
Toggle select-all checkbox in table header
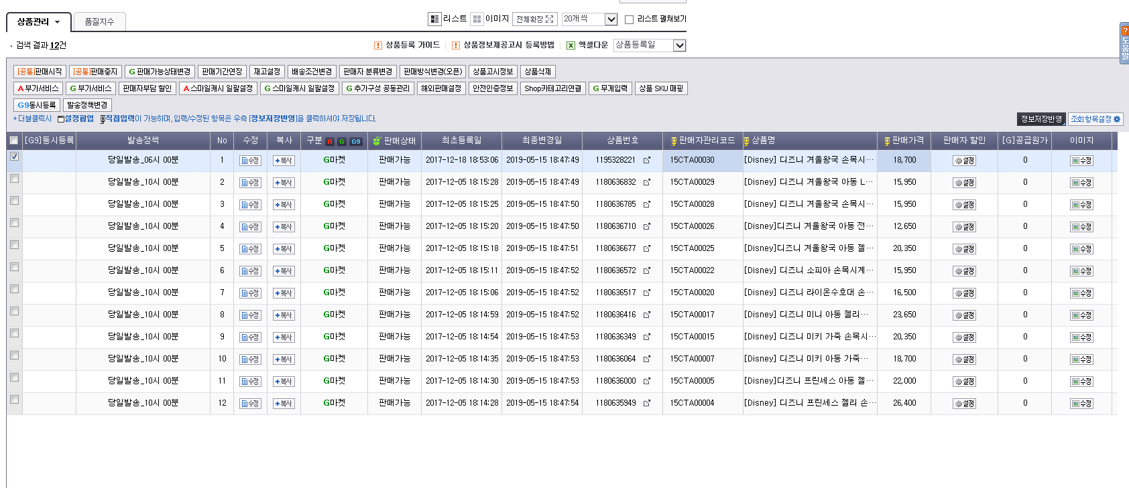(x=13, y=141)
